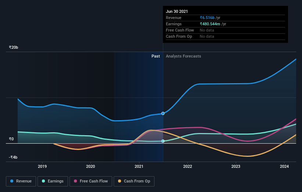Click the 2021 x-axis label

139,166
